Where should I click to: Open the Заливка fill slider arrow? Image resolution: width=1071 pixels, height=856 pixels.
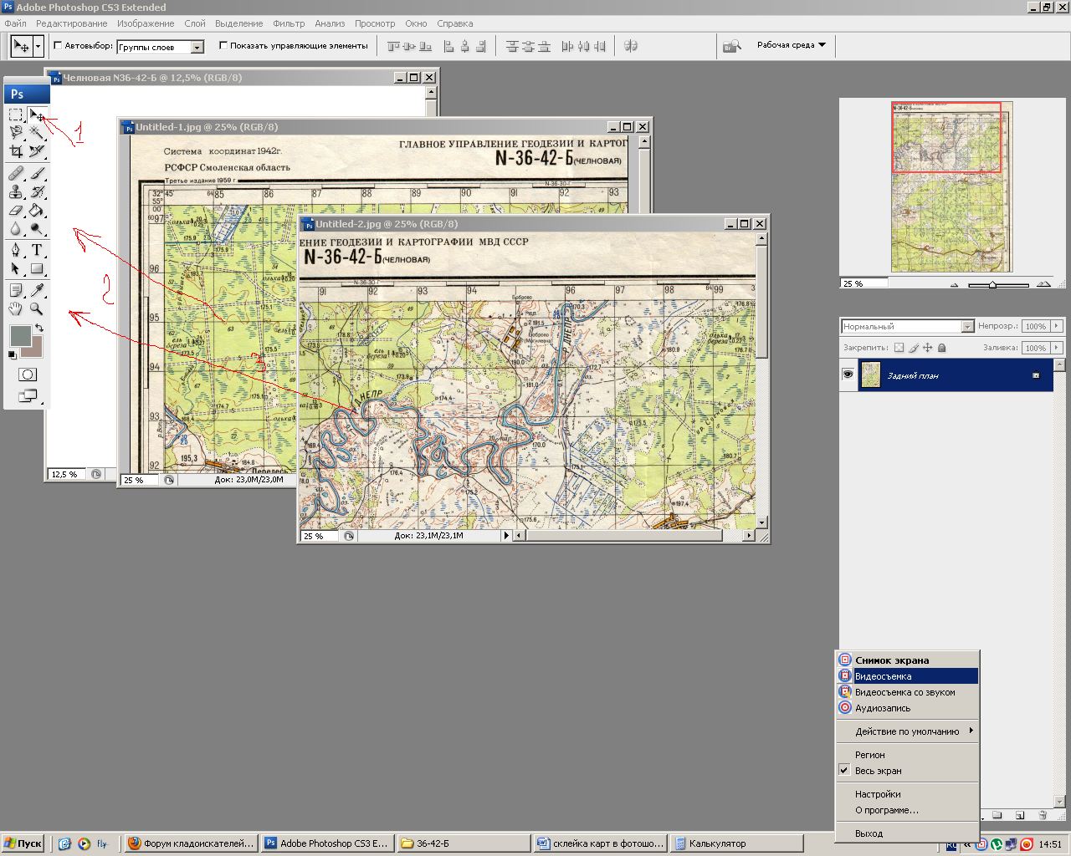(1057, 348)
